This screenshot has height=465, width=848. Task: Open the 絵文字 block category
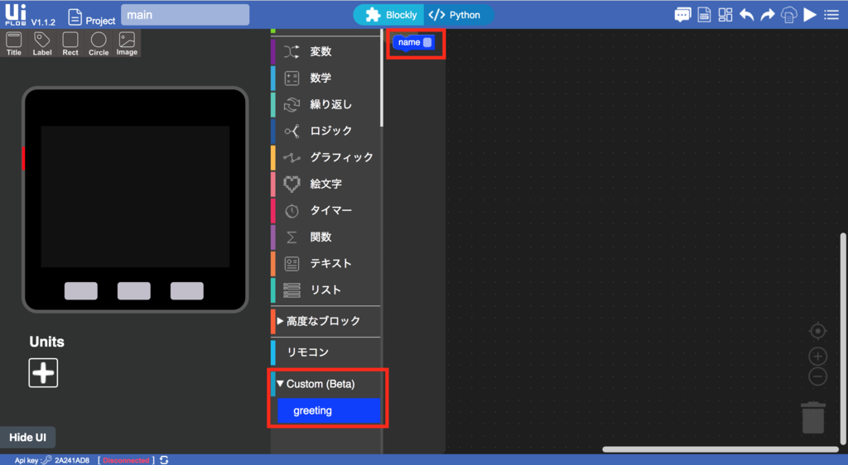[325, 184]
